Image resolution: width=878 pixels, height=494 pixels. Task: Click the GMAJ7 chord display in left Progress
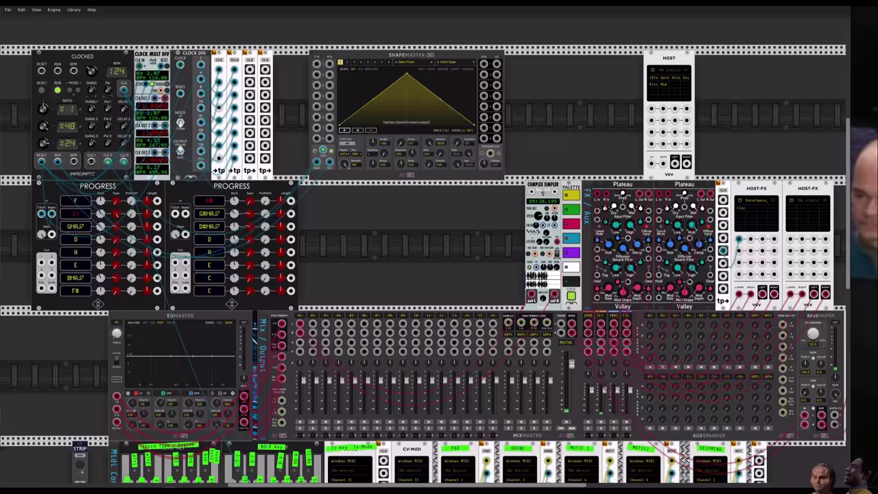click(75, 226)
